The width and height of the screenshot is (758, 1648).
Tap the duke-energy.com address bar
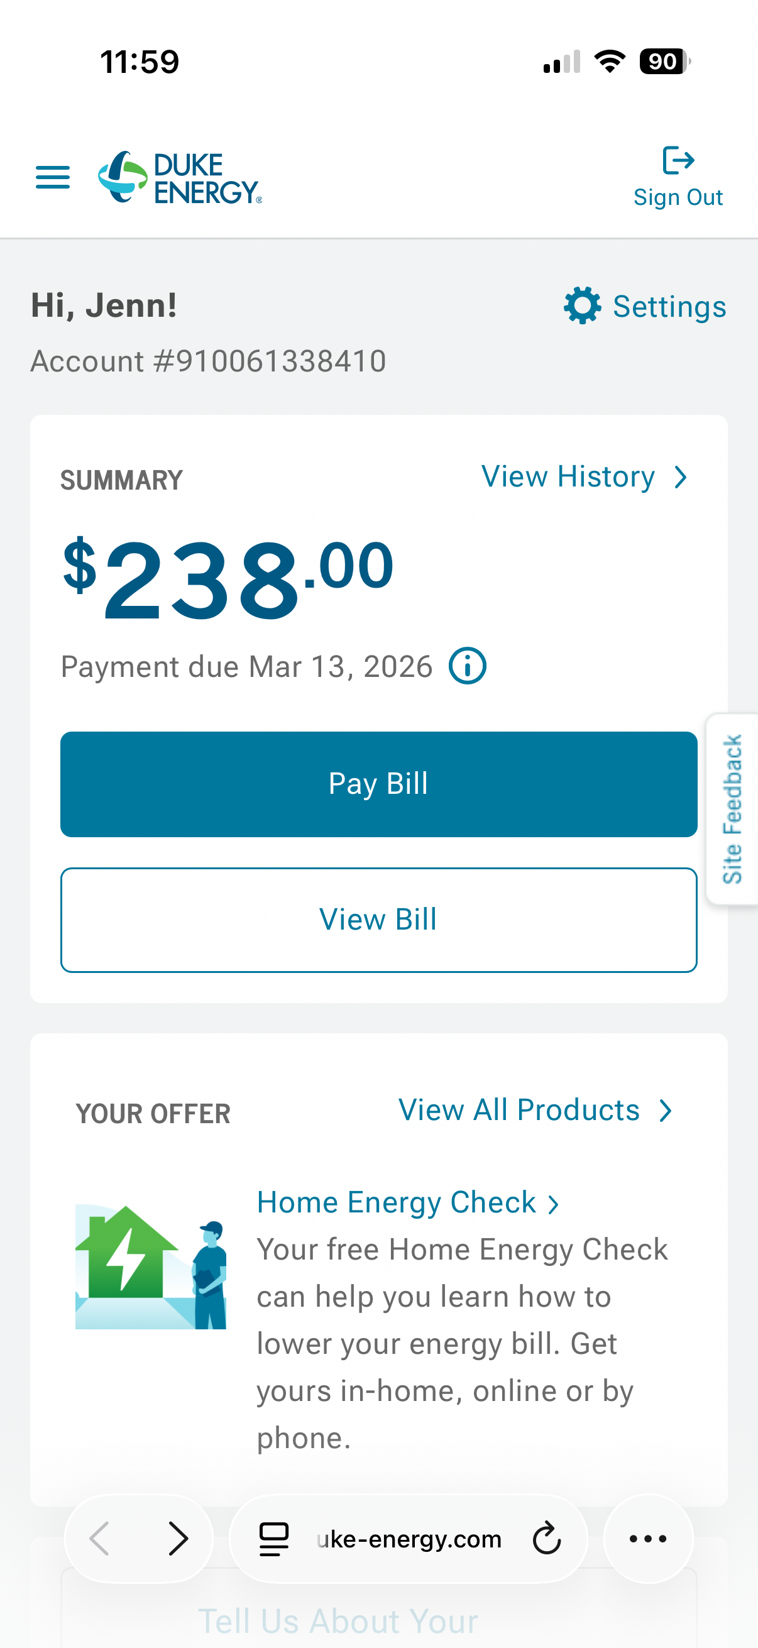[x=409, y=1538]
